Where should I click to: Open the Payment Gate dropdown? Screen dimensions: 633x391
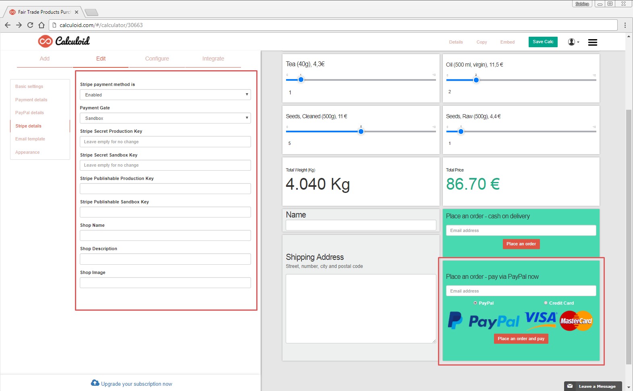165,118
